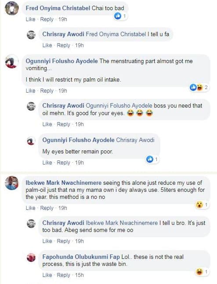Viewport: 217px width, 284px height.
Task: Click the like reaction on Fred's comment
Action: [x=120, y=16]
